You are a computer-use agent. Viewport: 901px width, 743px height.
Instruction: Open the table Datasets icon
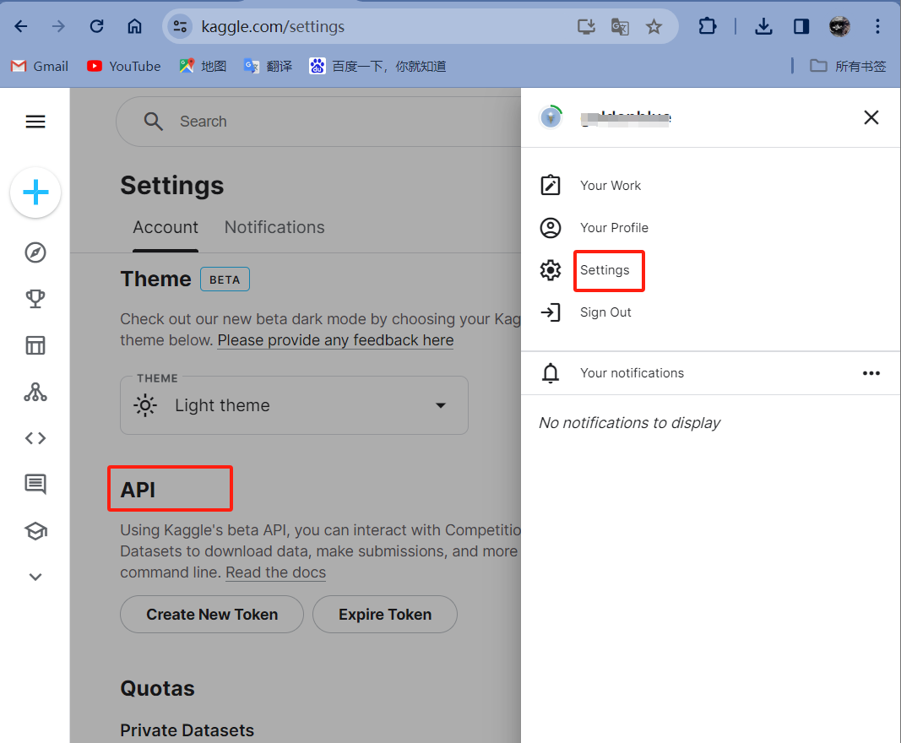click(x=35, y=345)
